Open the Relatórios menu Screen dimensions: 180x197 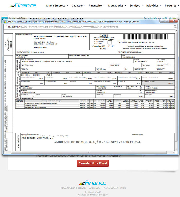coord(154,5)
